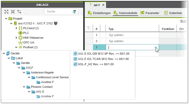Toggle the table filter icon in header

(x=89, y=28)
